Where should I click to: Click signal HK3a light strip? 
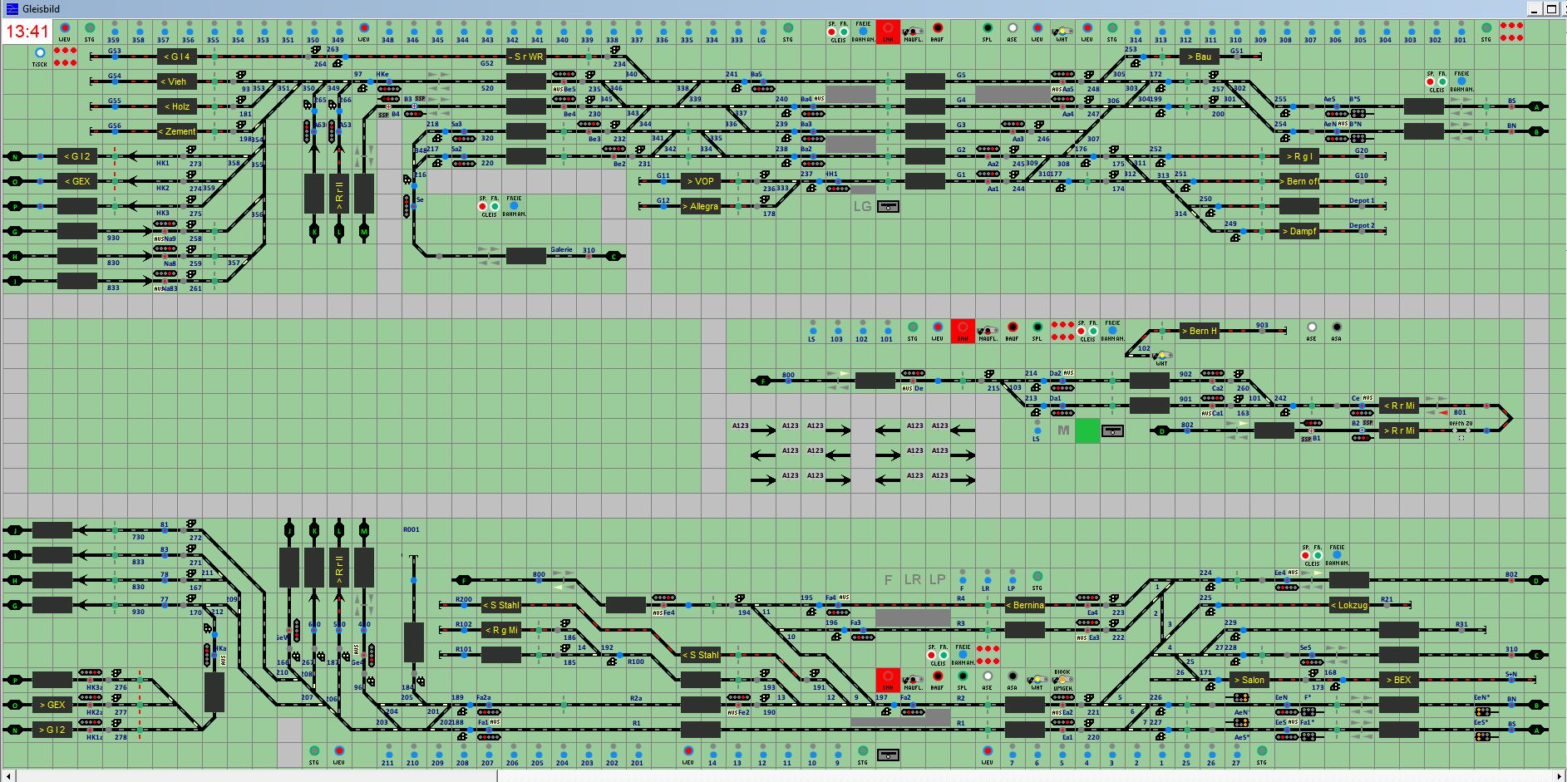90,672
